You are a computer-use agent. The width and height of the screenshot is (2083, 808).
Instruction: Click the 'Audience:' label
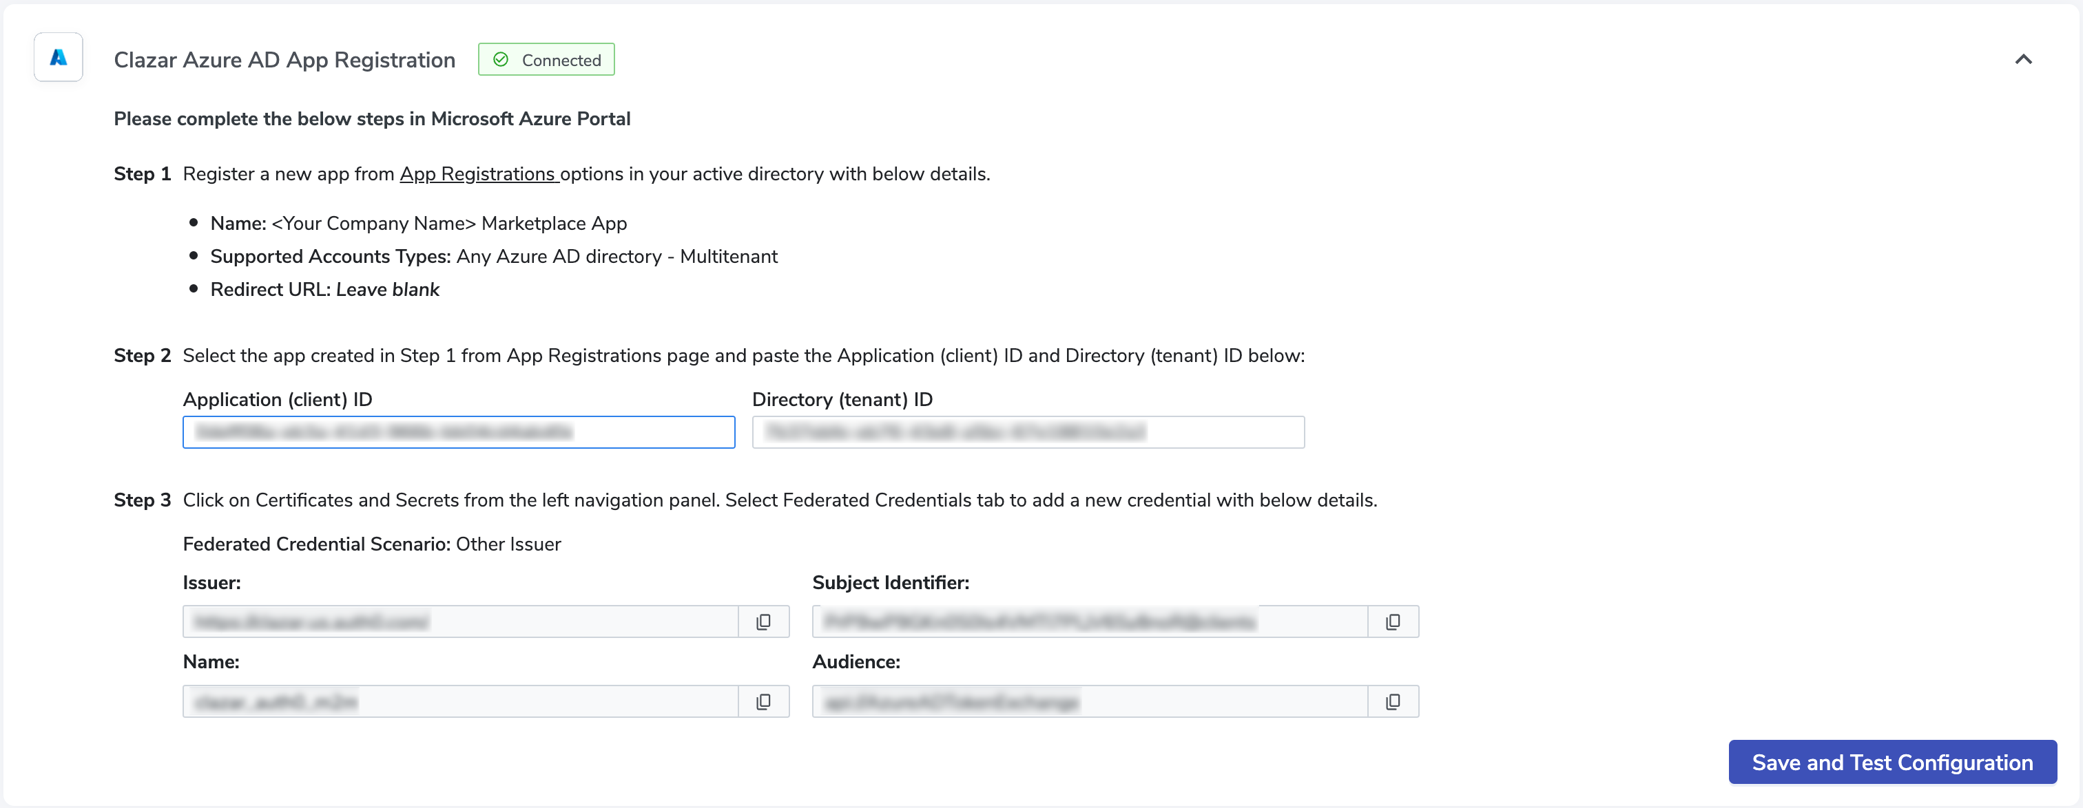click(856, 662)
